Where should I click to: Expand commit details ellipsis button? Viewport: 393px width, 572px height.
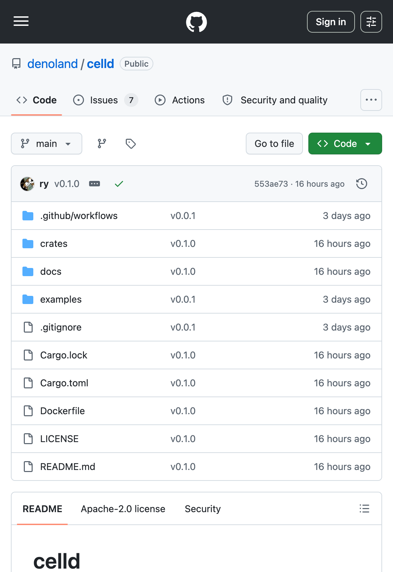coord(95,184)
